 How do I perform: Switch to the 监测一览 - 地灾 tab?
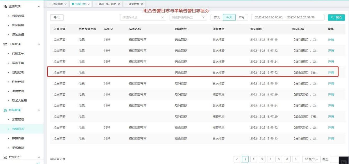107,4
